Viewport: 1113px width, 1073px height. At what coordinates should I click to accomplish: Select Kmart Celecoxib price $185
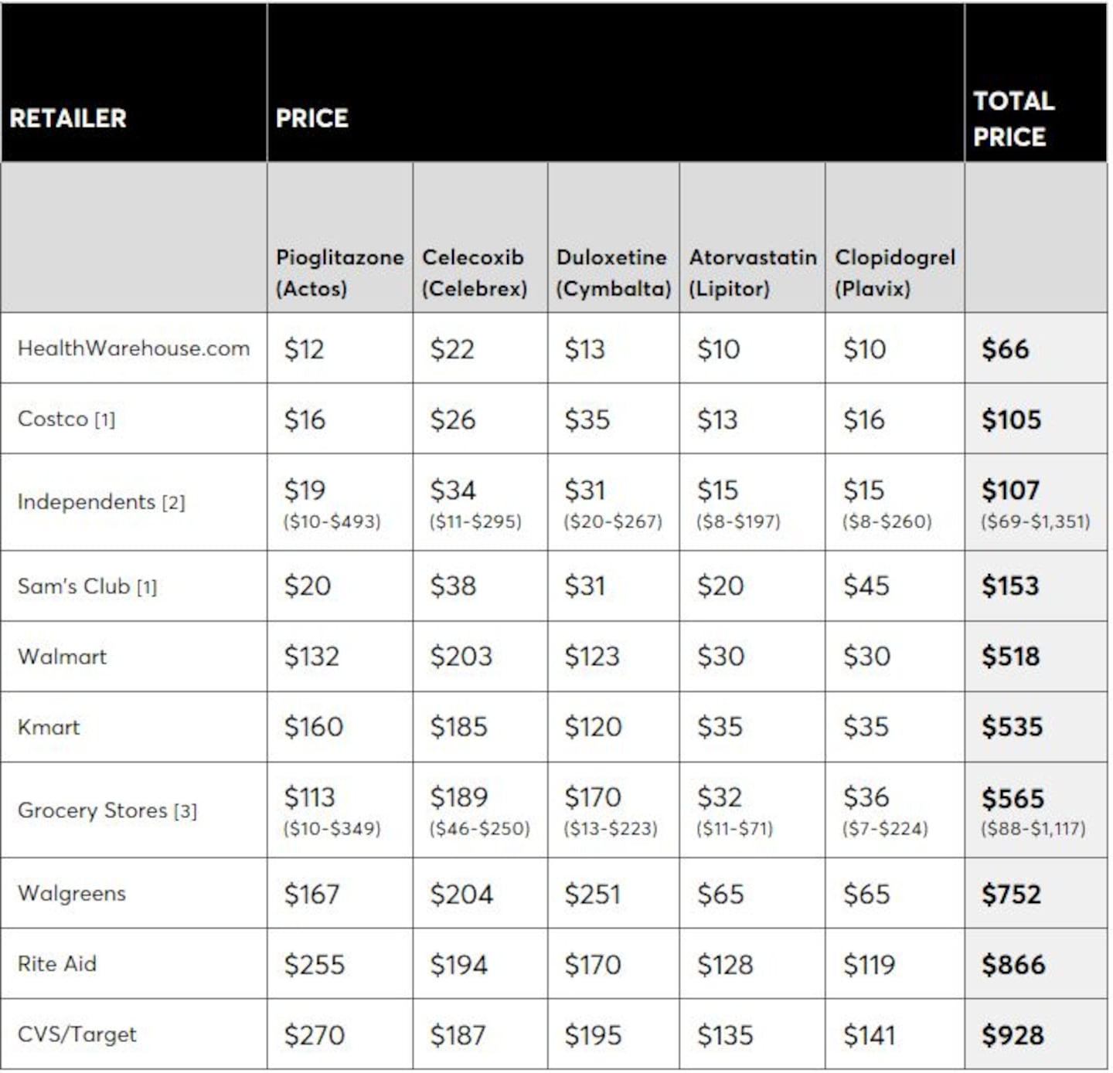[x=458, y=727]
